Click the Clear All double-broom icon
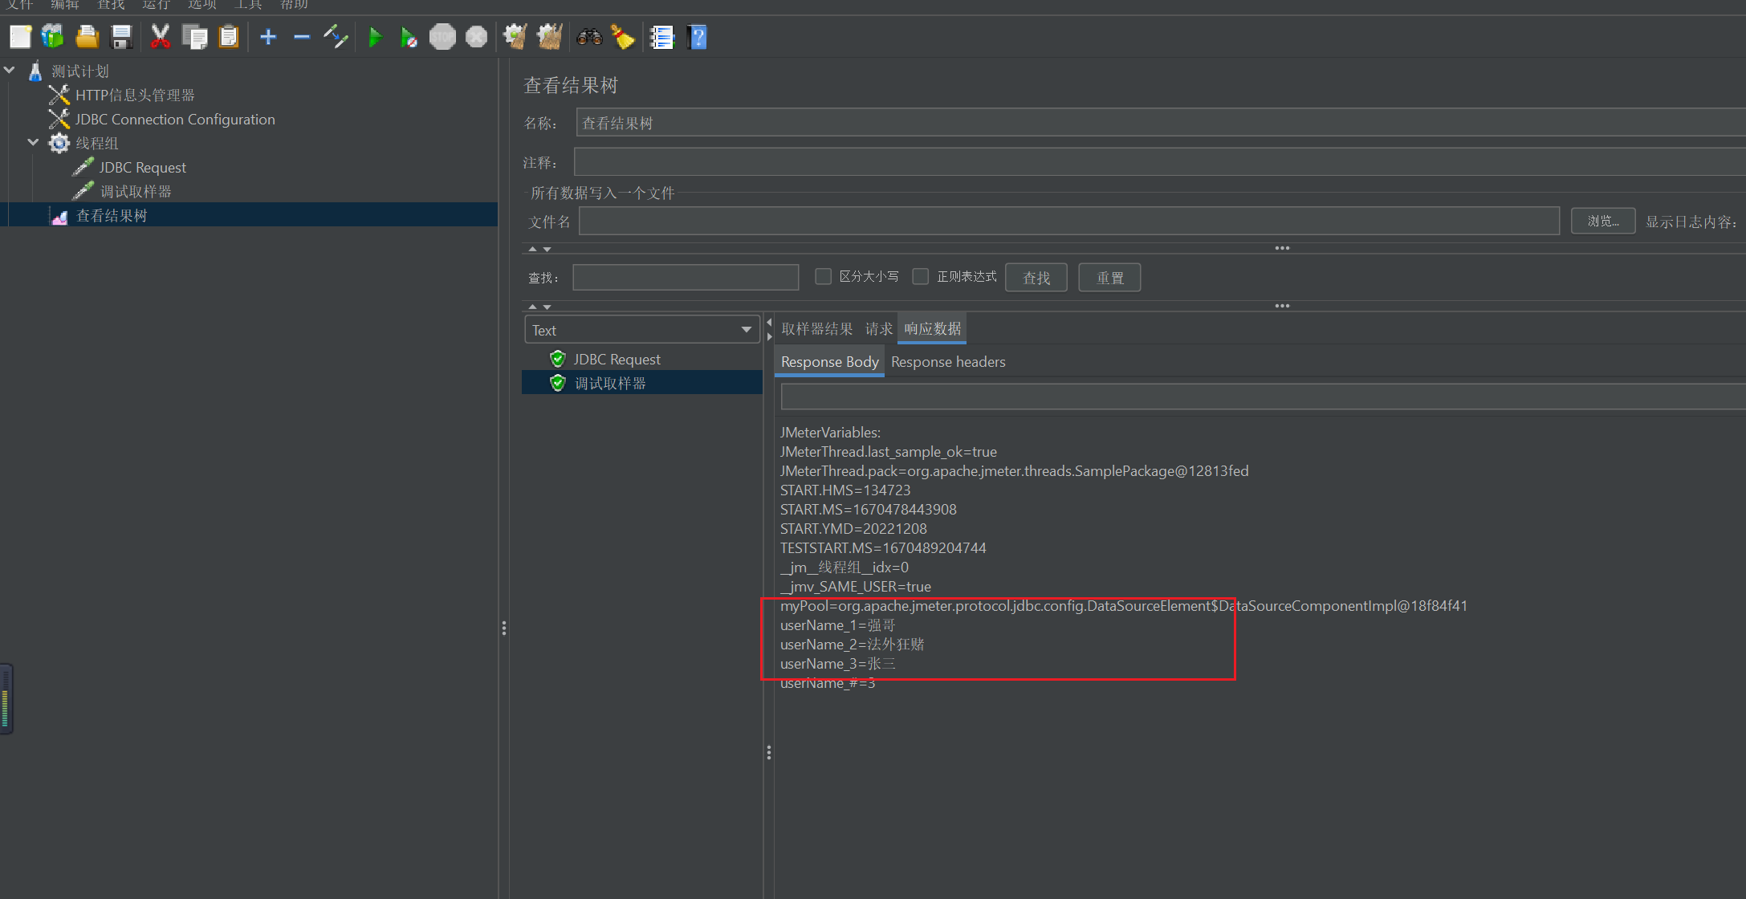This screenshot has width=1746, height=899. click(550, 37)
